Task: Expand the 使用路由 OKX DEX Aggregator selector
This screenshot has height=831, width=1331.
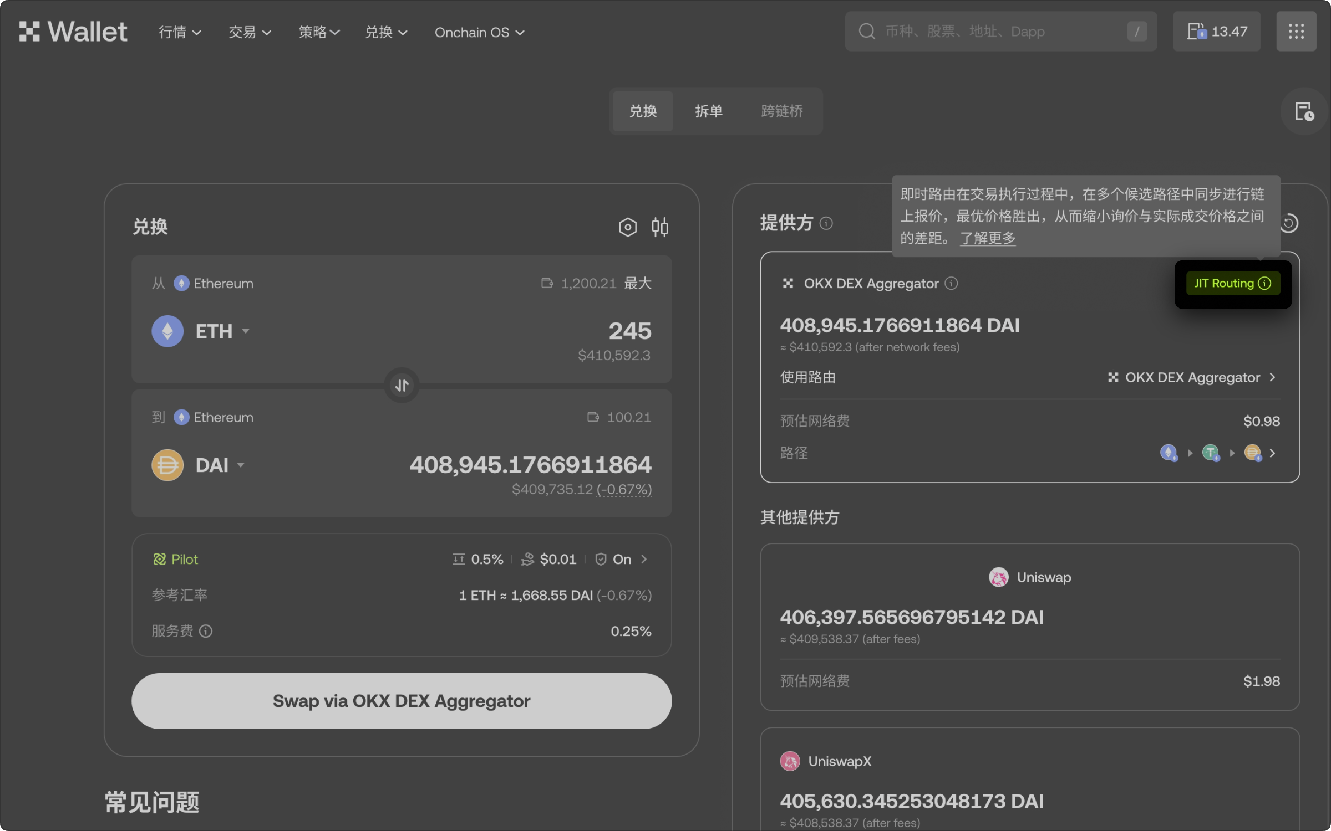Action: point(1192,377)
